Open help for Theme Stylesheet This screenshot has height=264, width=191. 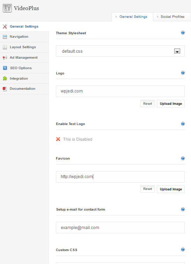coord(183,33)
